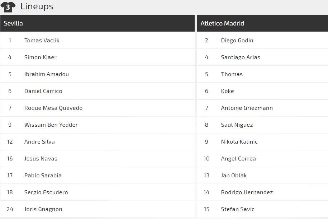Select Santiago Arias player row

(x=241, y=57)
